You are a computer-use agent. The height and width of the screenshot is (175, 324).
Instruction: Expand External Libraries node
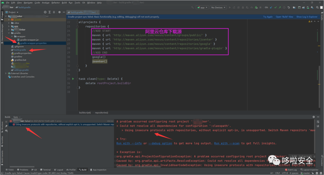(x=6, y=73)
